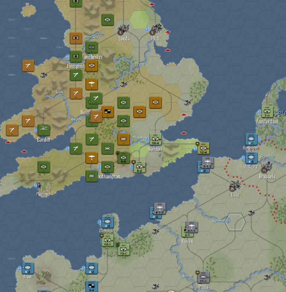Click the orange armor unit beside Thames label

coord(124,139)
